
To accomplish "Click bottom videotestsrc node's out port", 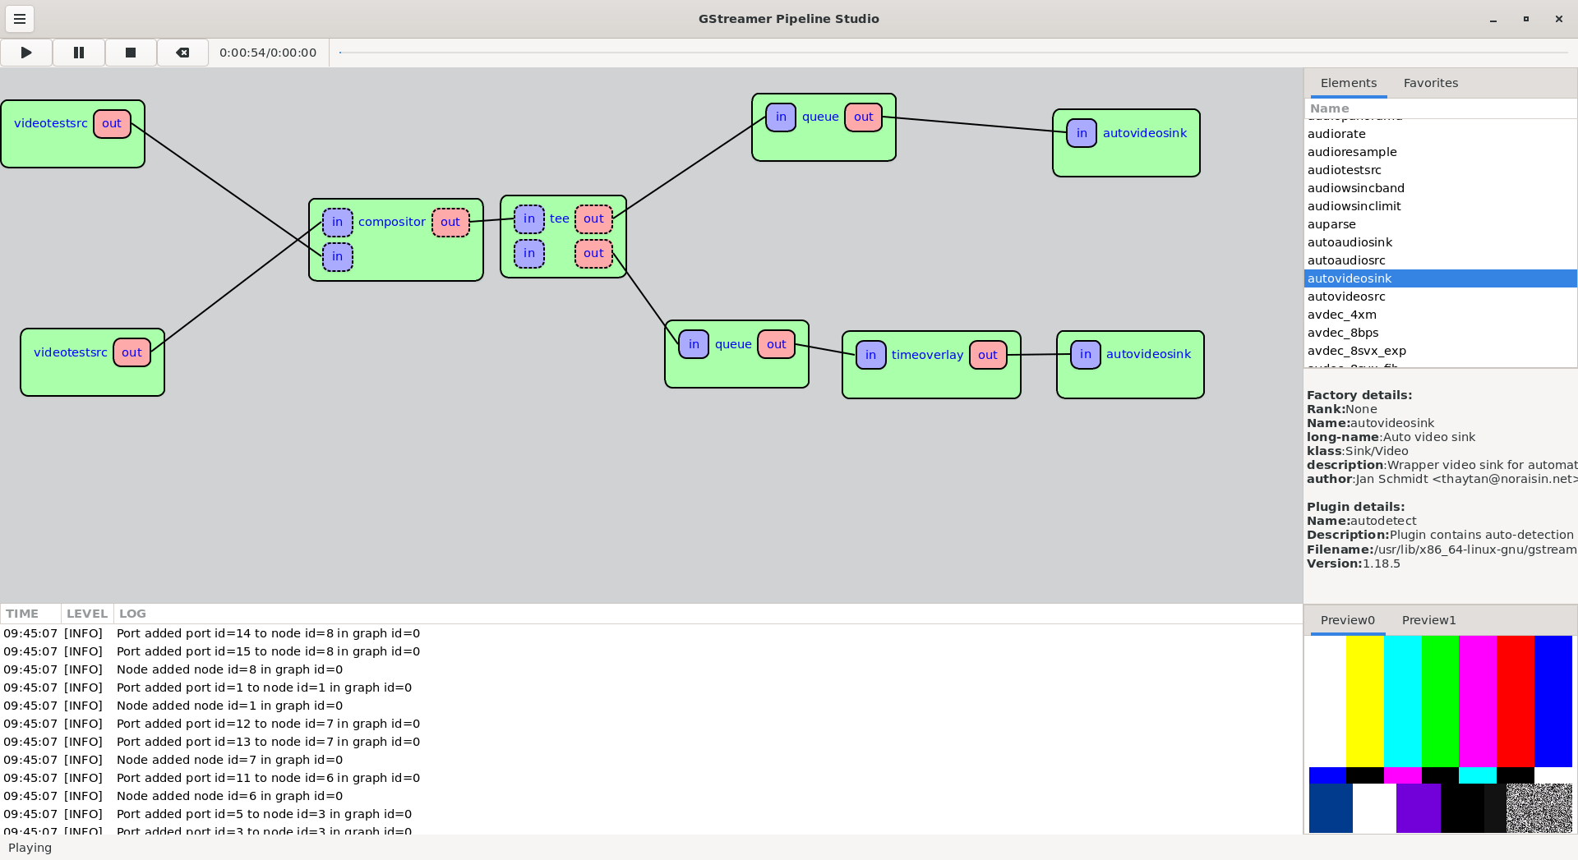I will point(131,352).
